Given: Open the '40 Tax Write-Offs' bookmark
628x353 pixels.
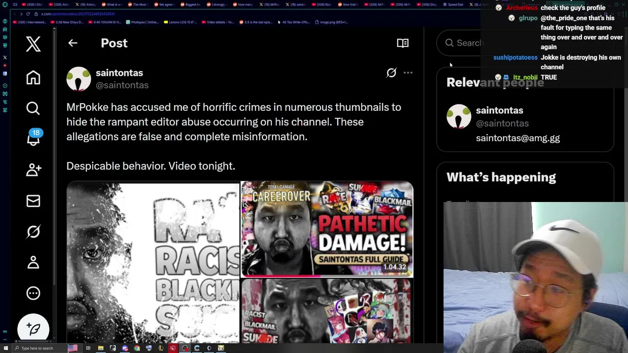Looking at the screenshot, I should (x=293, y=22).
